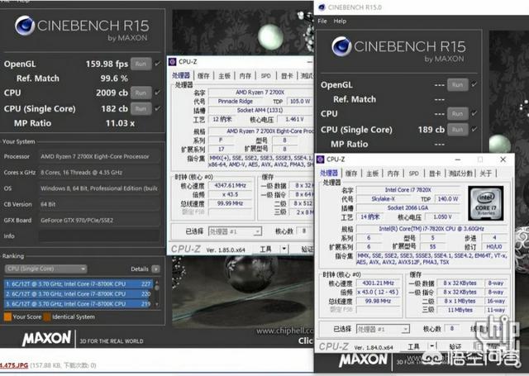Click the Info input field in Your System
Viewport: 529px width, 376px height.
point(99,236)
